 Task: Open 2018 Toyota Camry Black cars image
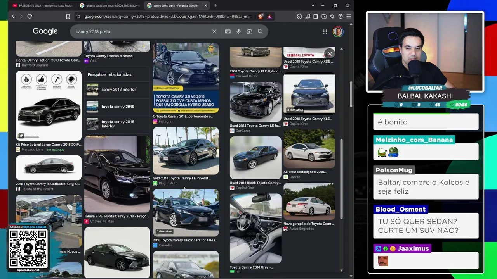(186, 213)
